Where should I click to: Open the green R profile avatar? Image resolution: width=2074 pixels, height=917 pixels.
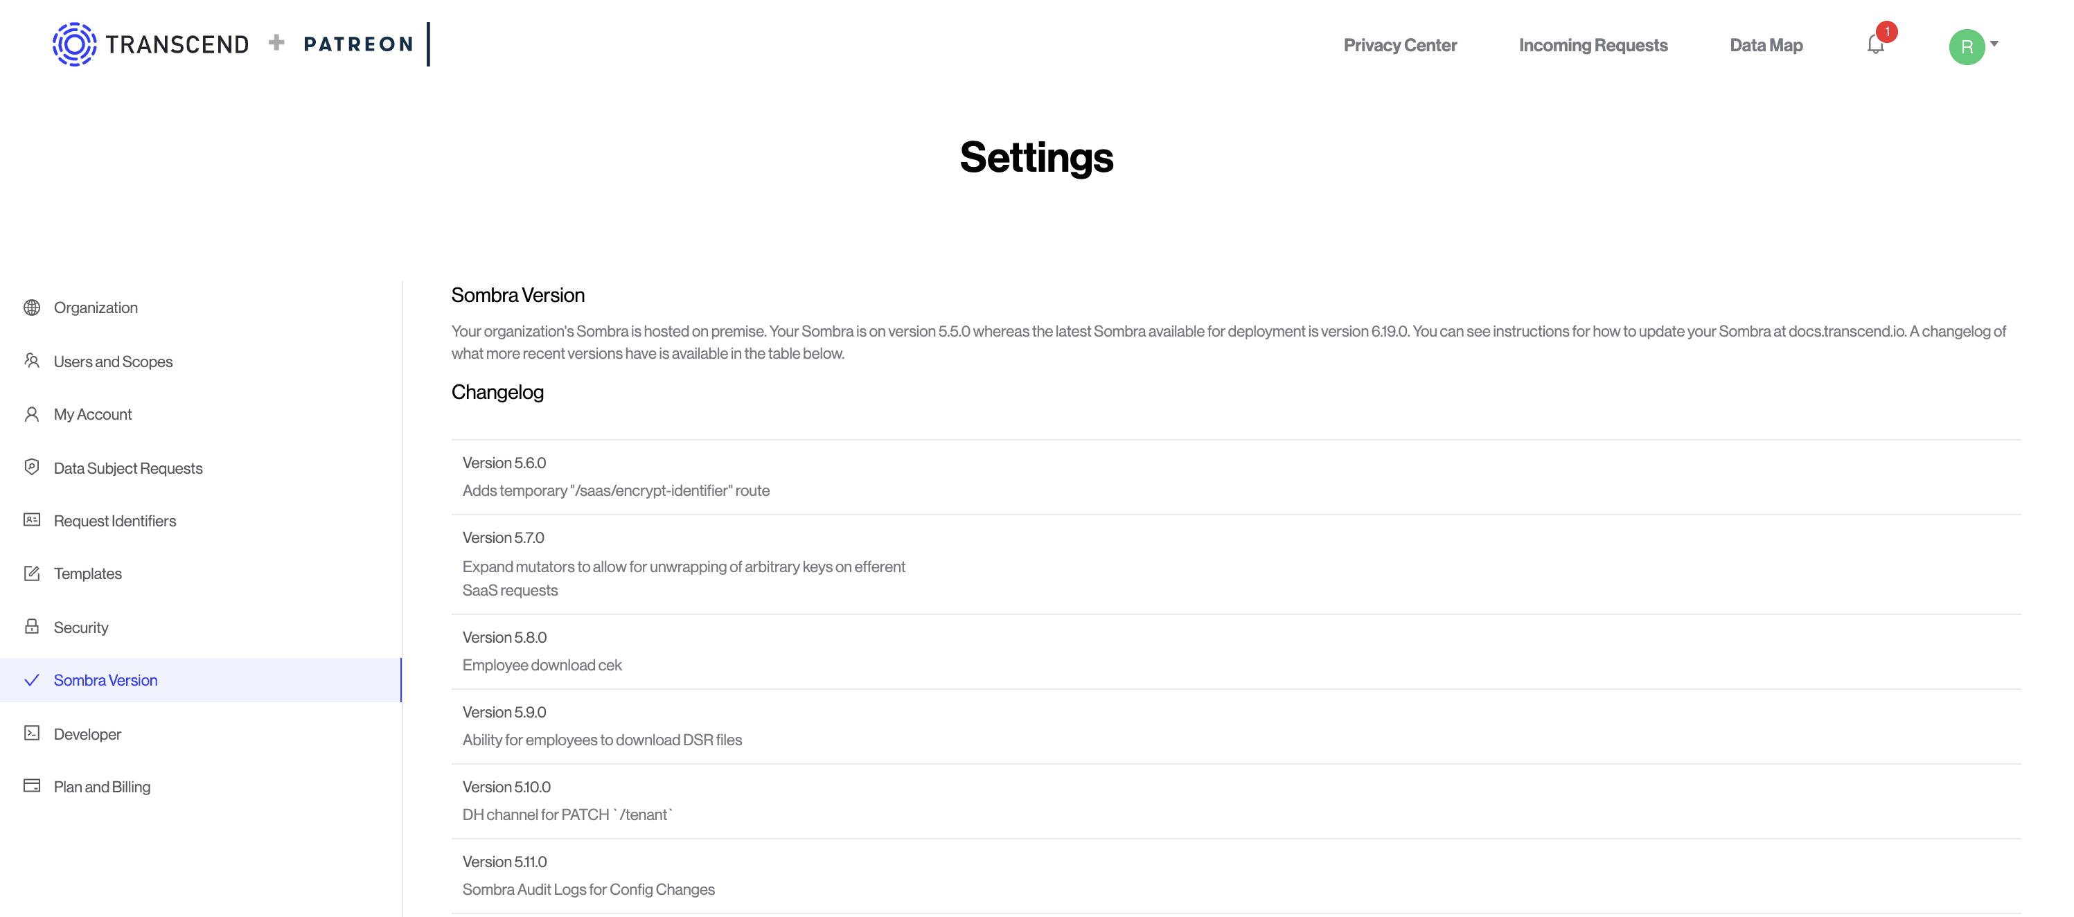point(1966,46)
